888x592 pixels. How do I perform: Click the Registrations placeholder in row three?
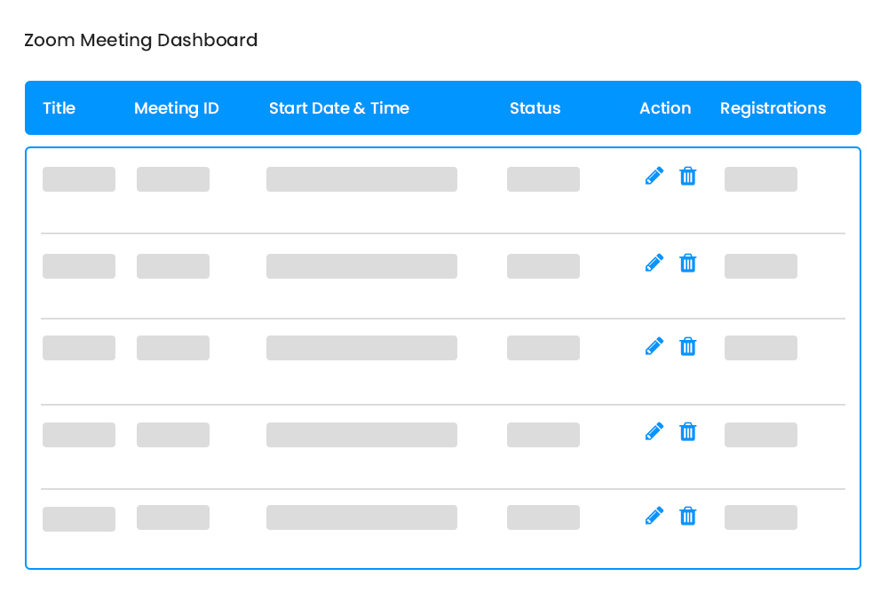(x=760, y=348)
